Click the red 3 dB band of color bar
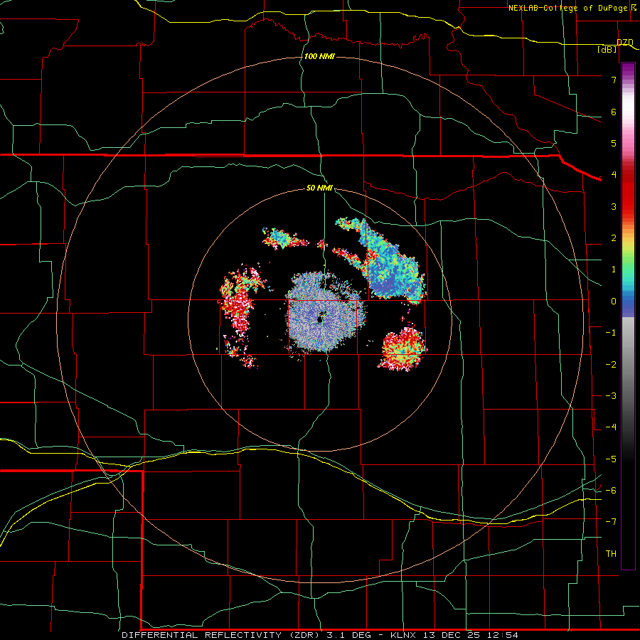This screenshot has height=640, width=640. 628,204
